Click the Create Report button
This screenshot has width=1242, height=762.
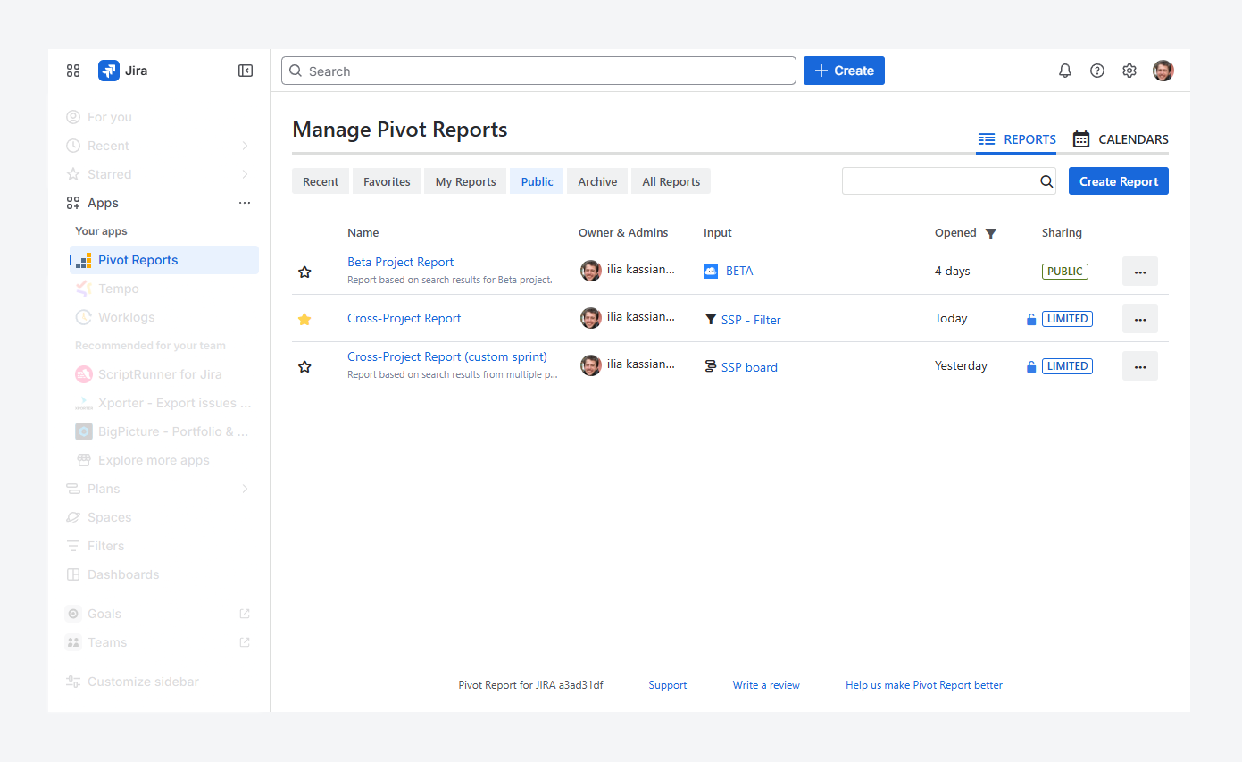[x=1119, y=181]
